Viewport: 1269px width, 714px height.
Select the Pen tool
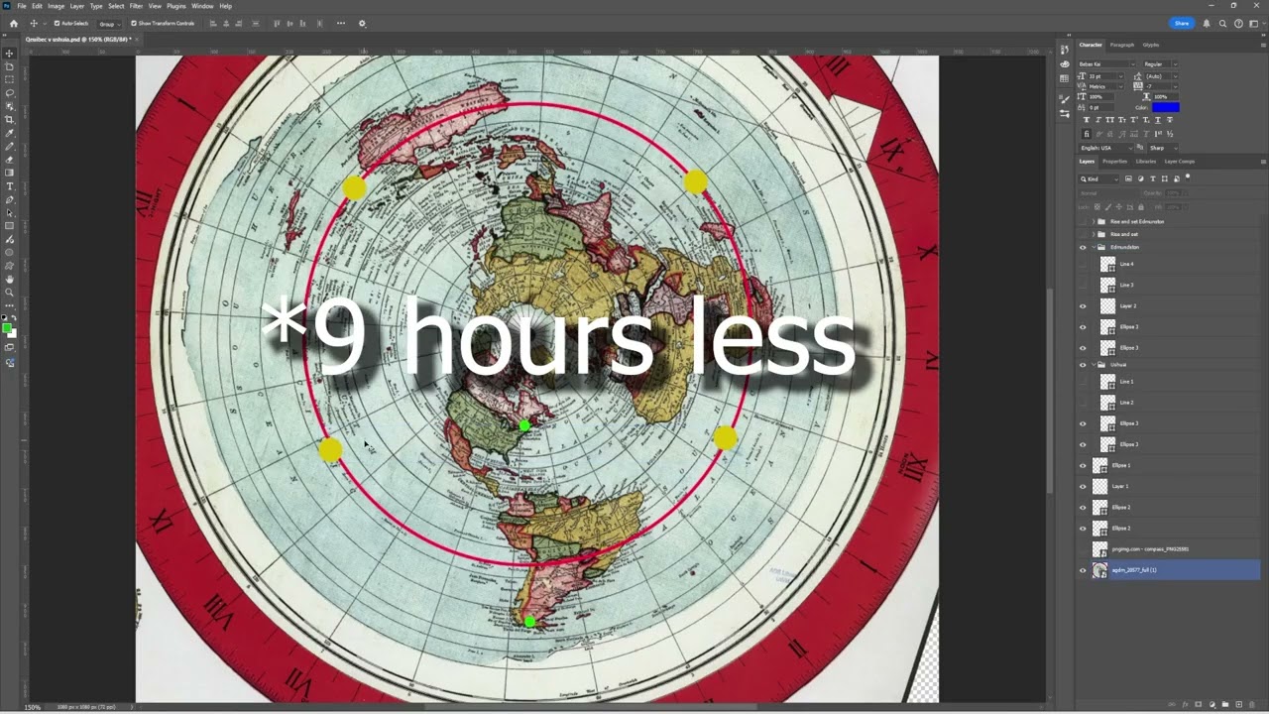pyautogui.click(x=10, y=199)
